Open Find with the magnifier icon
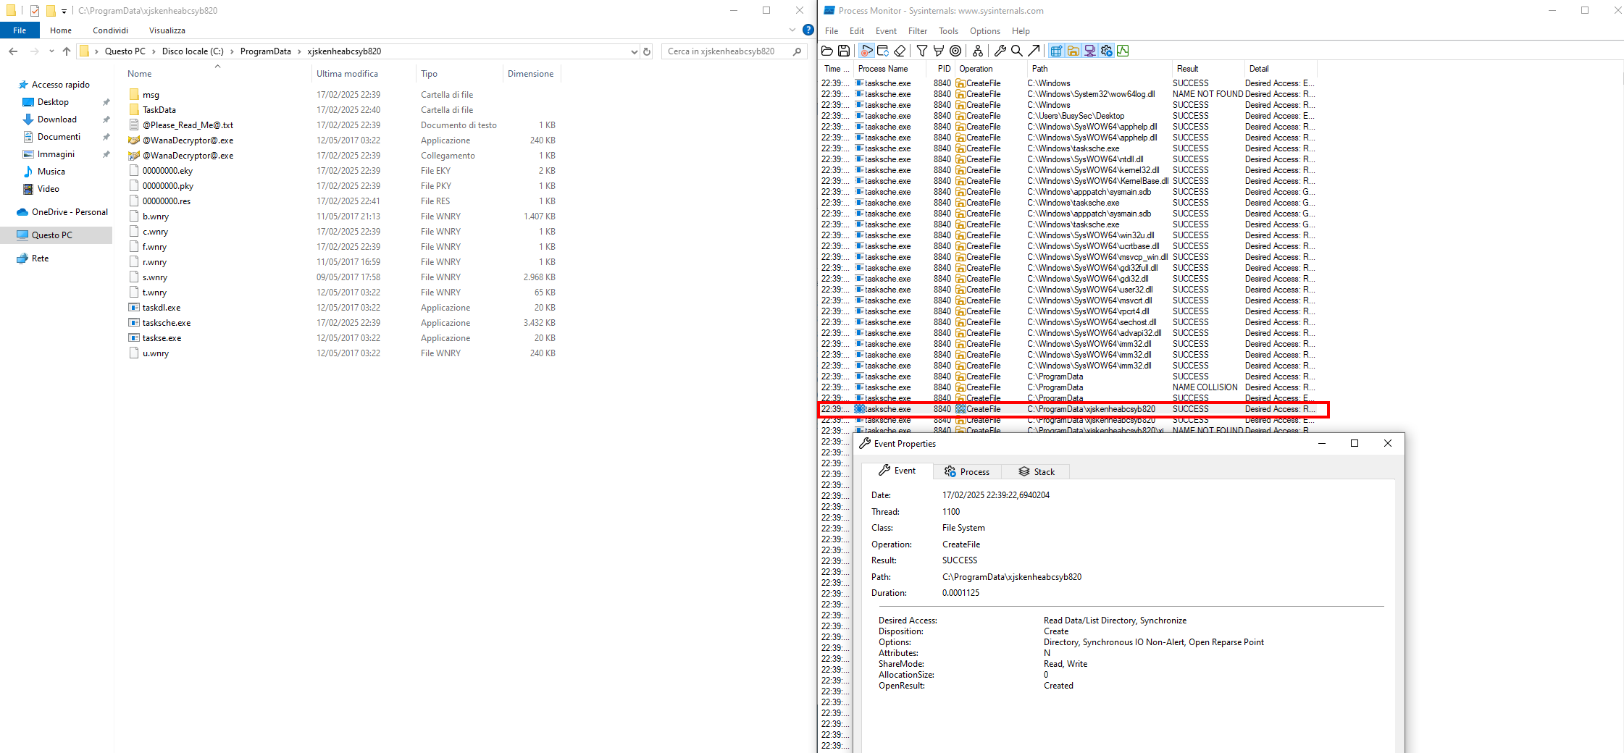The image size is (1624, 753). coord(1017,51)
